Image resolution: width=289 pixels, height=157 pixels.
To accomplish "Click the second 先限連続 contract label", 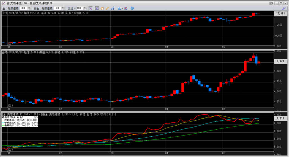I will 47,8.
